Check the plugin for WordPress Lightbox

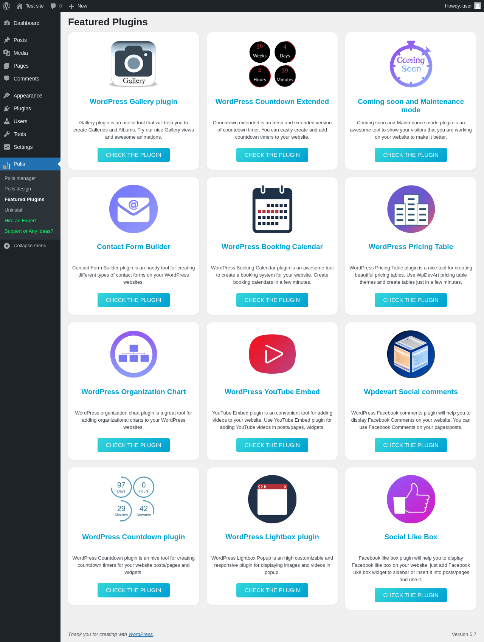click(x=272, y=590)
